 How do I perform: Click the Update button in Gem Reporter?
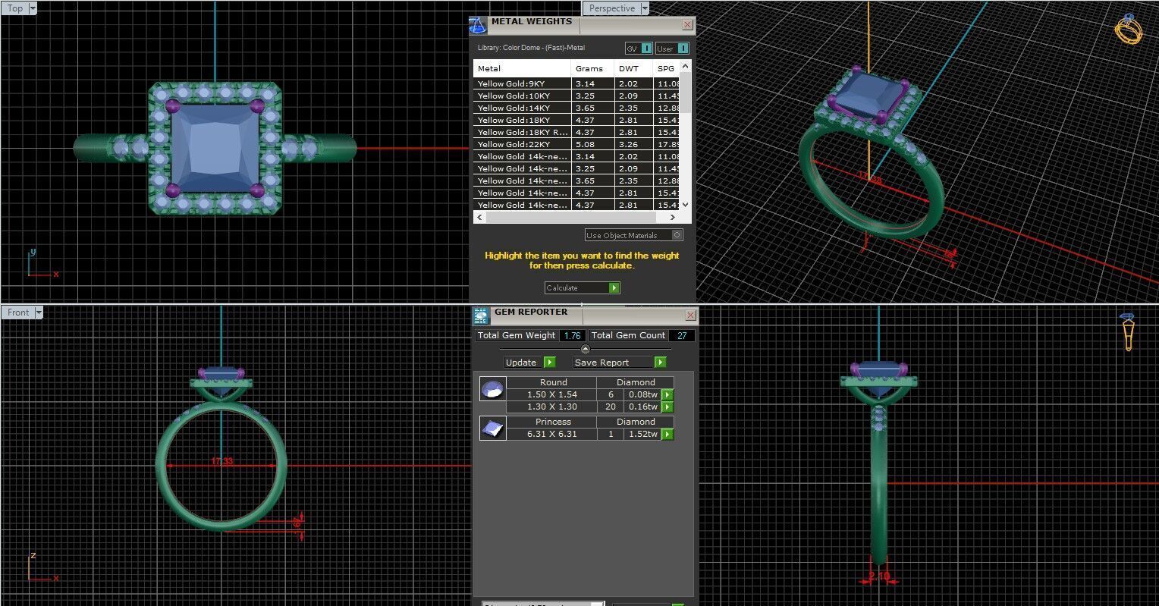pos(530,363)
